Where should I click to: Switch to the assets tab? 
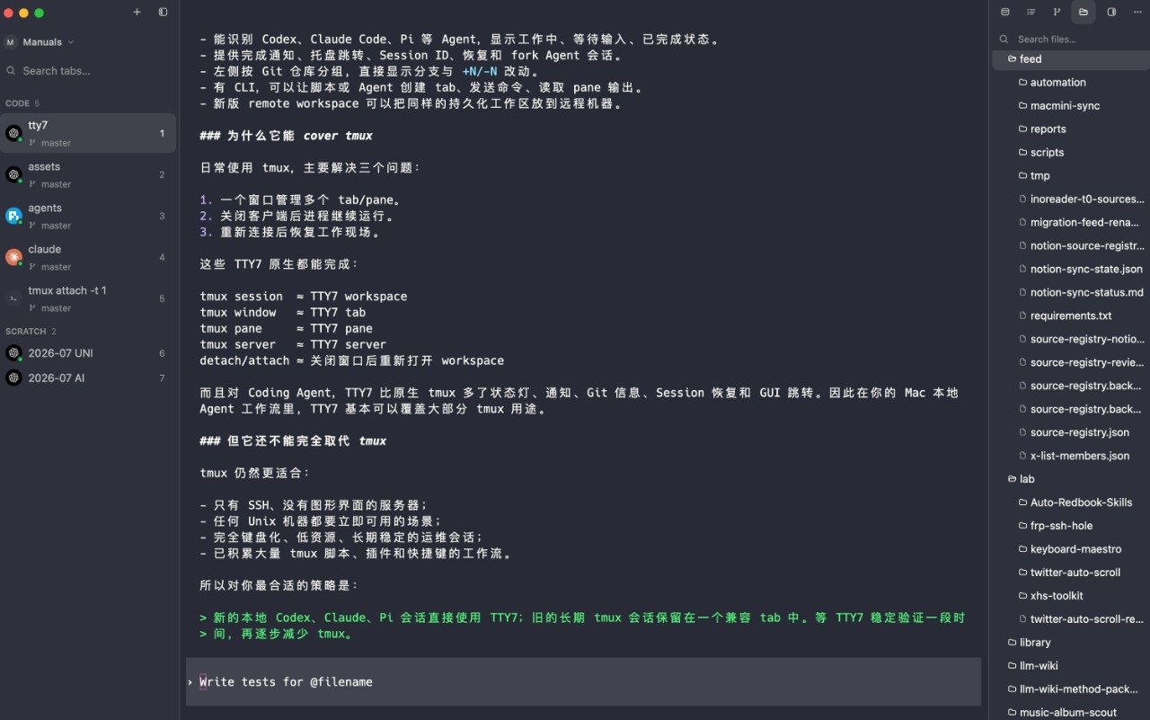click(88, 174)
